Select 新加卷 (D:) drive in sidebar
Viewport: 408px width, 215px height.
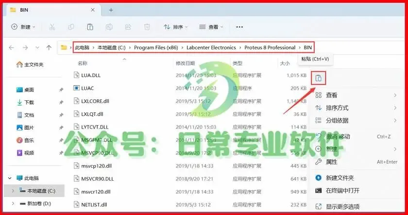coord(35,204)
